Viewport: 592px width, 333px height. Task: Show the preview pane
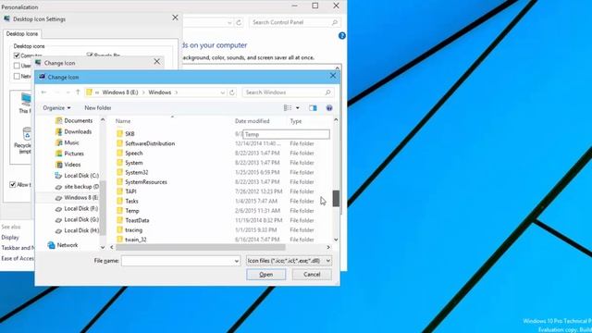(x=313, y=108)
